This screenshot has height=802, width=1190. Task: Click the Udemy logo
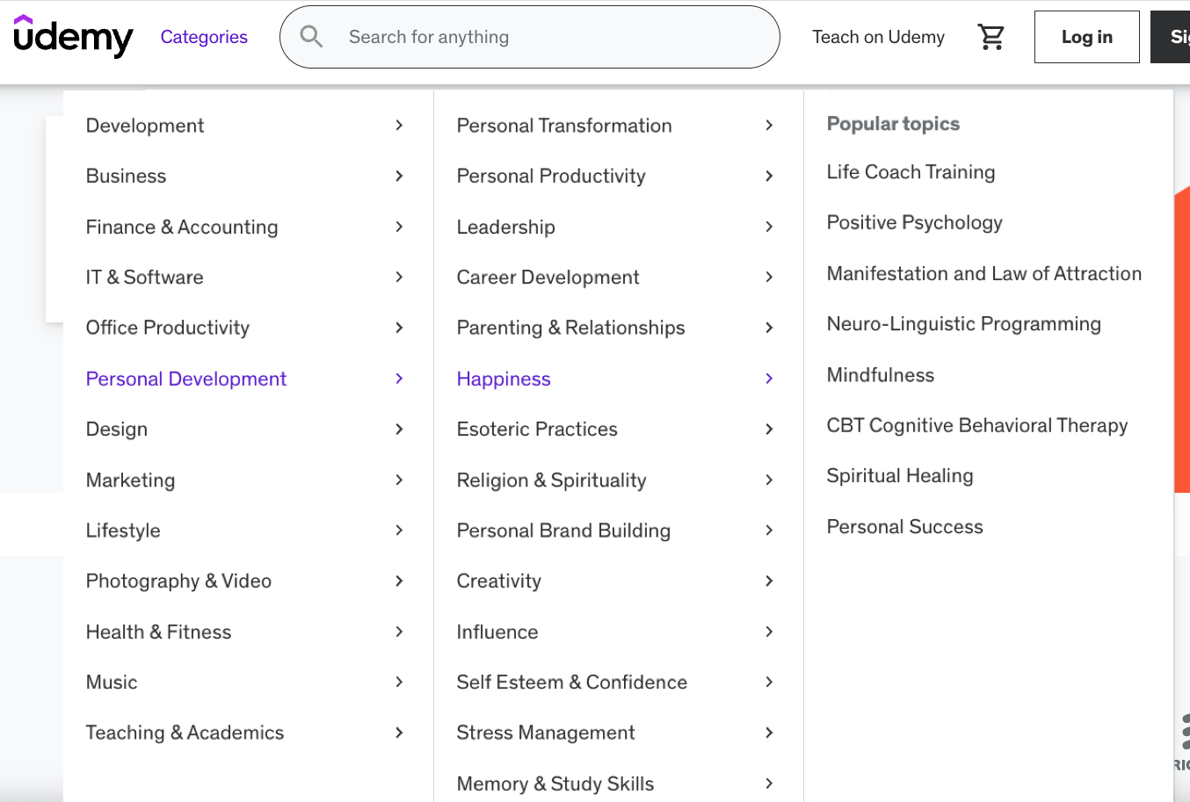click(x=73, y=36)
